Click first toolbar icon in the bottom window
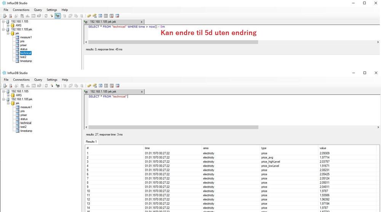The image size is (381, 212). tap(5, 85)
